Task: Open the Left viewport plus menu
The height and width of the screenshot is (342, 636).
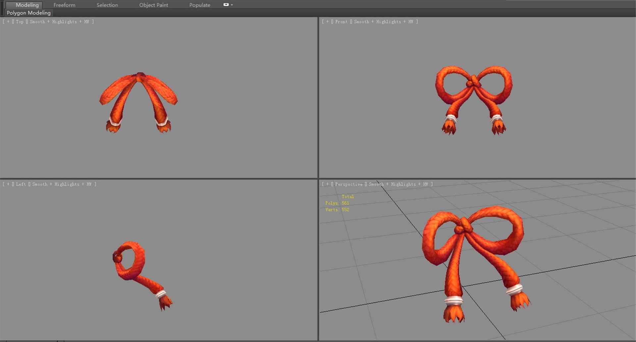Action: (8, 184)
